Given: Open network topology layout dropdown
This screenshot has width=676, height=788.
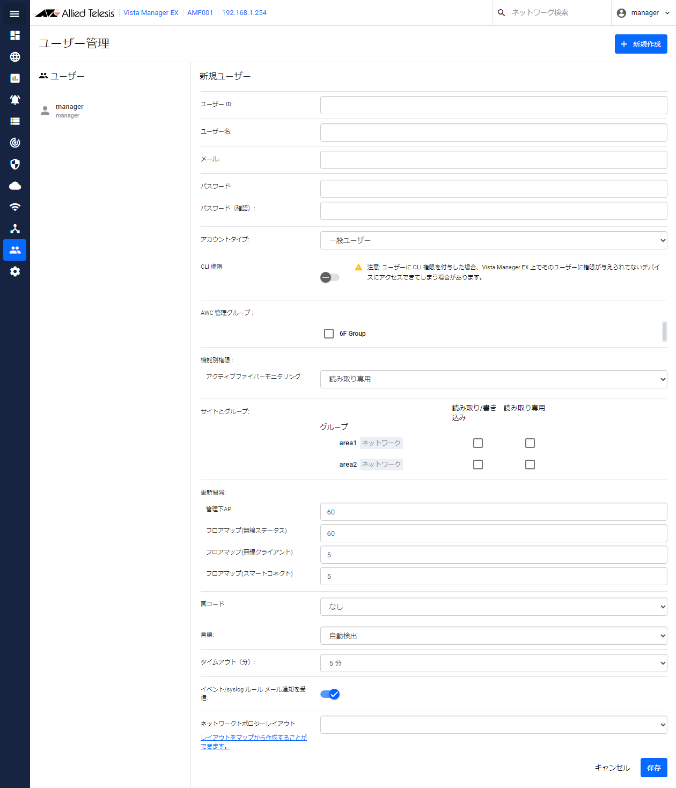Looking at the screenshot, I should point(494,725).
